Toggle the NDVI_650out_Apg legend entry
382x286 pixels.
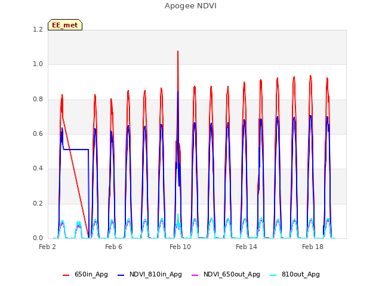[x=226, y=275]
